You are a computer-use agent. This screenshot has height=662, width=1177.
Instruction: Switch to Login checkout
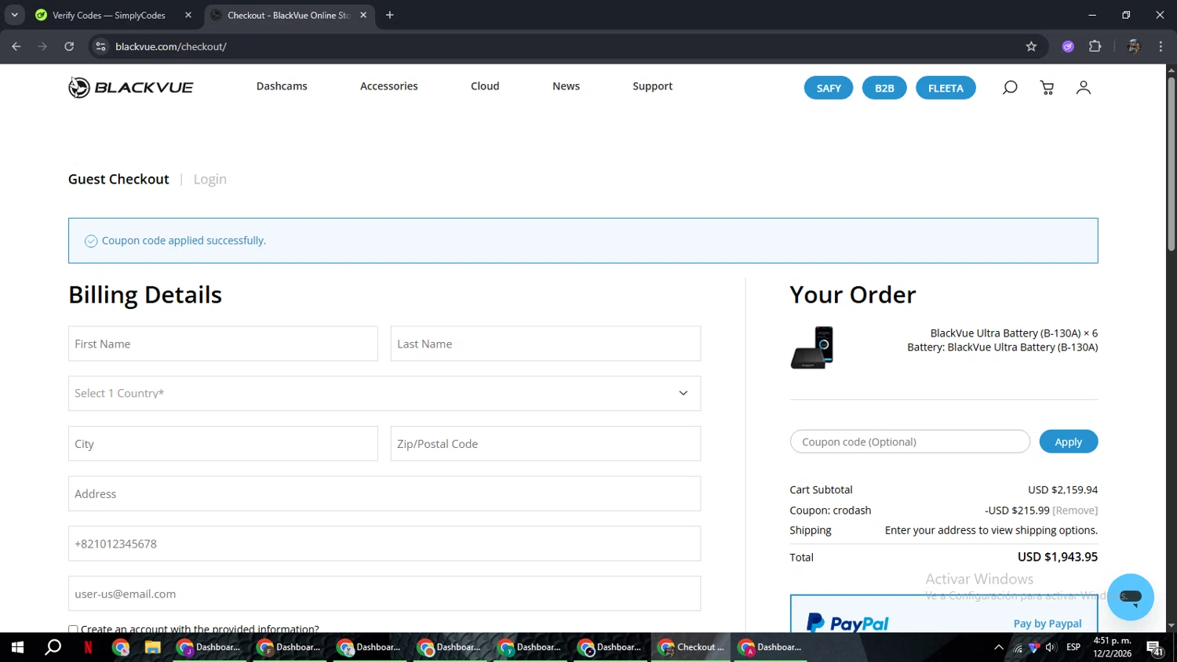pos(210,179)
